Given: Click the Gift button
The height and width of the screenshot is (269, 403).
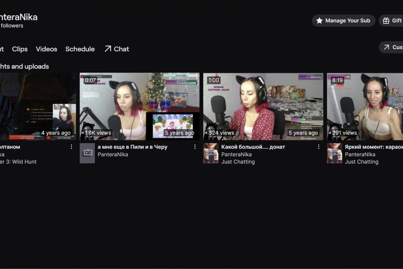Looking at the screenshot, I should (391, 21).
